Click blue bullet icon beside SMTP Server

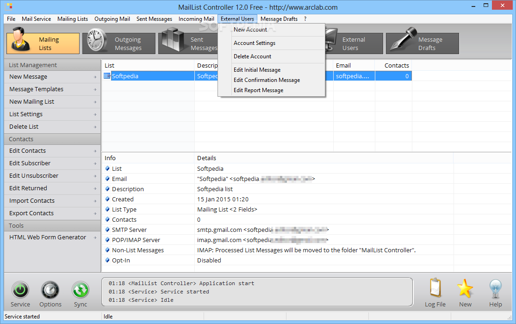[107, 230]
